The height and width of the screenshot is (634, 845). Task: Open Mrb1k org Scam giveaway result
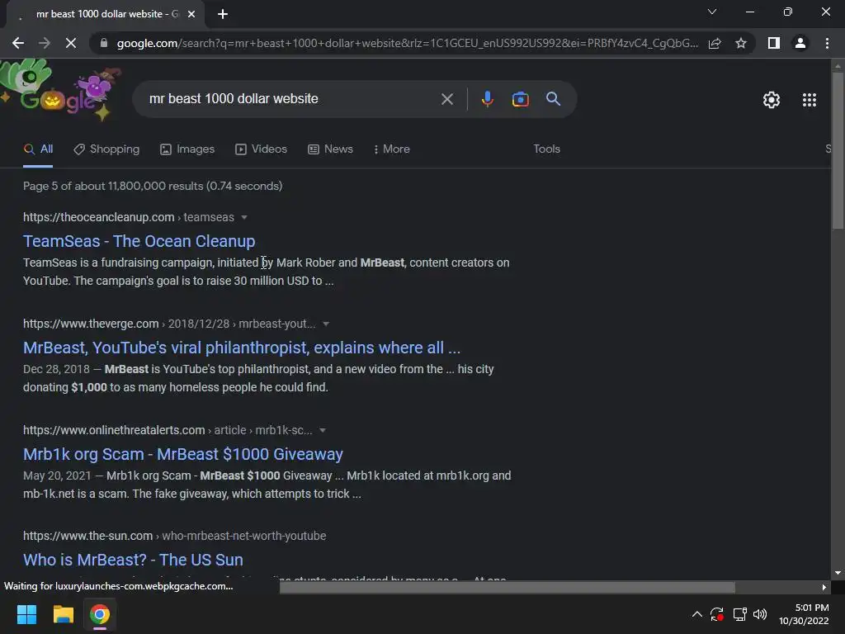tap(182, 454)
